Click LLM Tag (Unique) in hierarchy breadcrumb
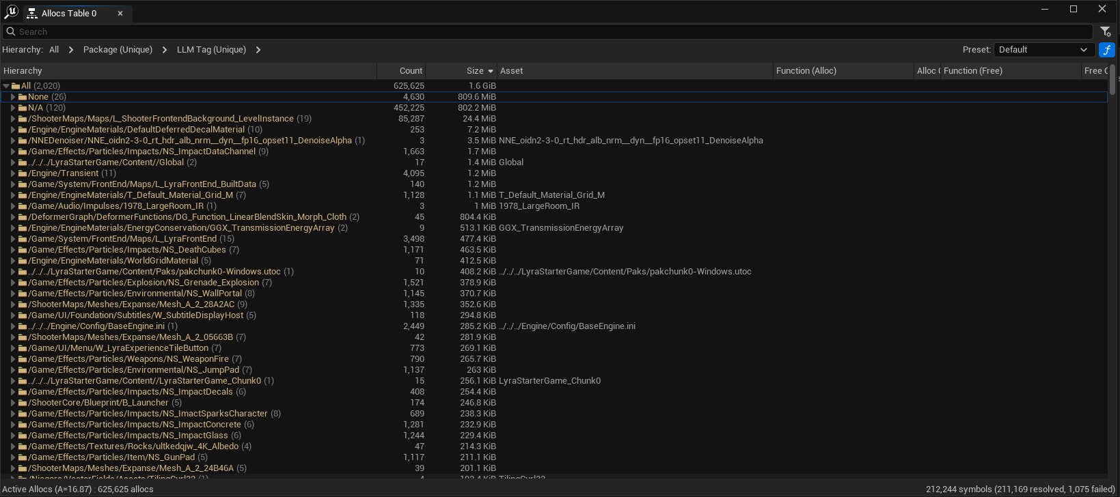 pyautogui.click(x=211, y=50)
